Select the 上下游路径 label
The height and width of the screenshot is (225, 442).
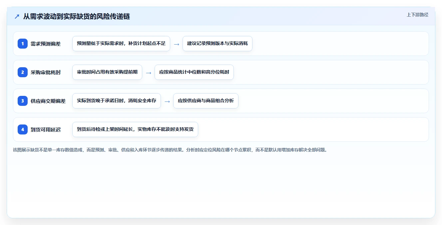pyautogui.click(x=417, y=15)
